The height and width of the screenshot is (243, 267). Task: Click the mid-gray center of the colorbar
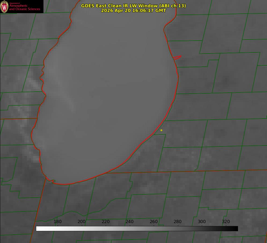tap(137, 228)
